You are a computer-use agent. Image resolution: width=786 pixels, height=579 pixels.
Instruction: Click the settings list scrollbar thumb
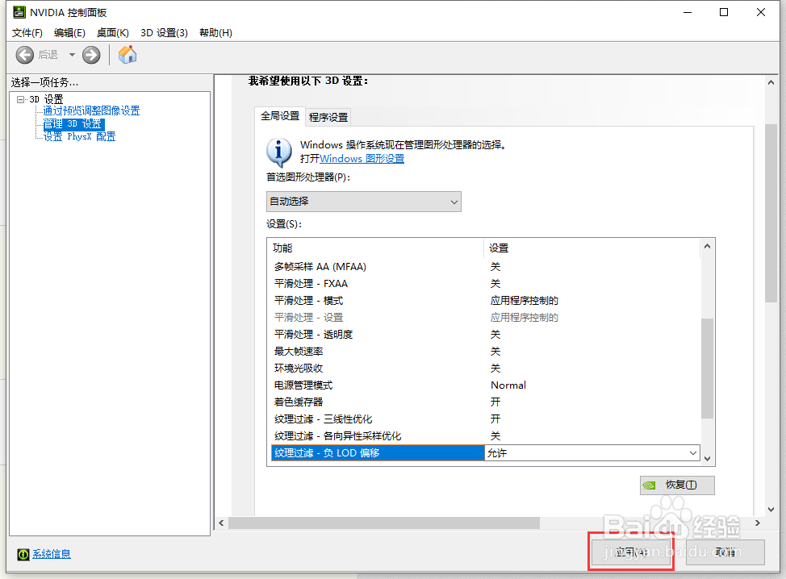707,369
